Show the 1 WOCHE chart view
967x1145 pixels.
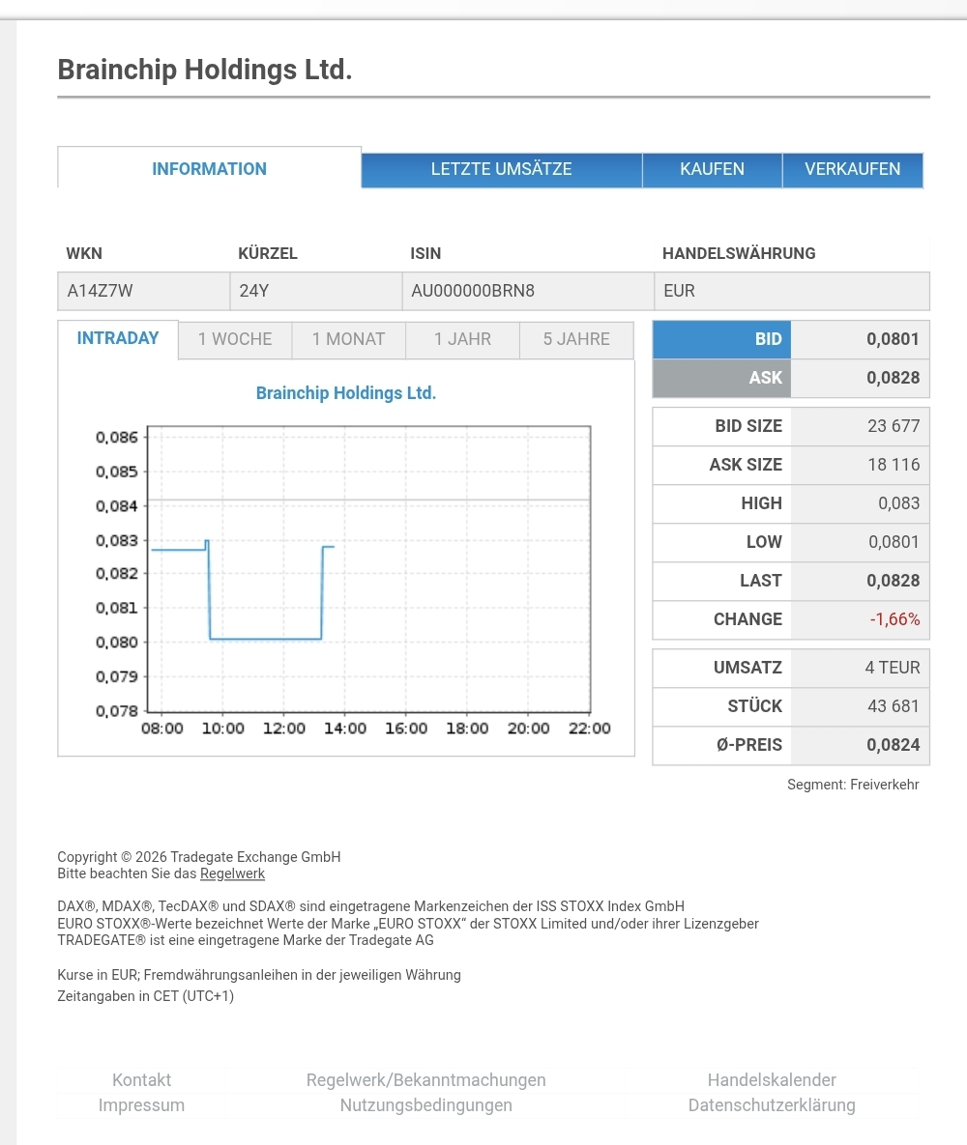pos(234,339)
